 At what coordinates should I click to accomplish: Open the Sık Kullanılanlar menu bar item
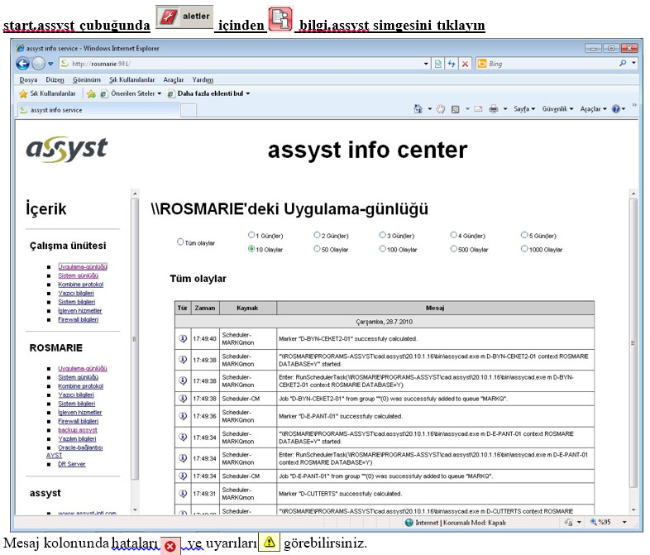(x=131, y=79)
